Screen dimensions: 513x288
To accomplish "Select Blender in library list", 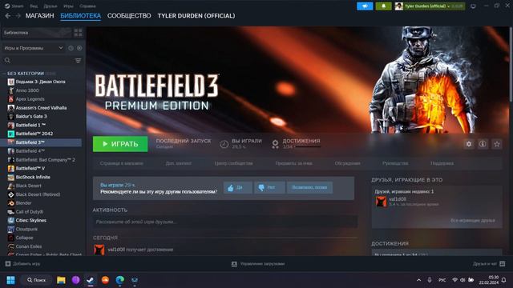I will (x=23, y=203).
